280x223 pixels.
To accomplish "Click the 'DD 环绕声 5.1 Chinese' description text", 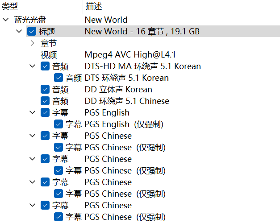I will click(127, 101).
